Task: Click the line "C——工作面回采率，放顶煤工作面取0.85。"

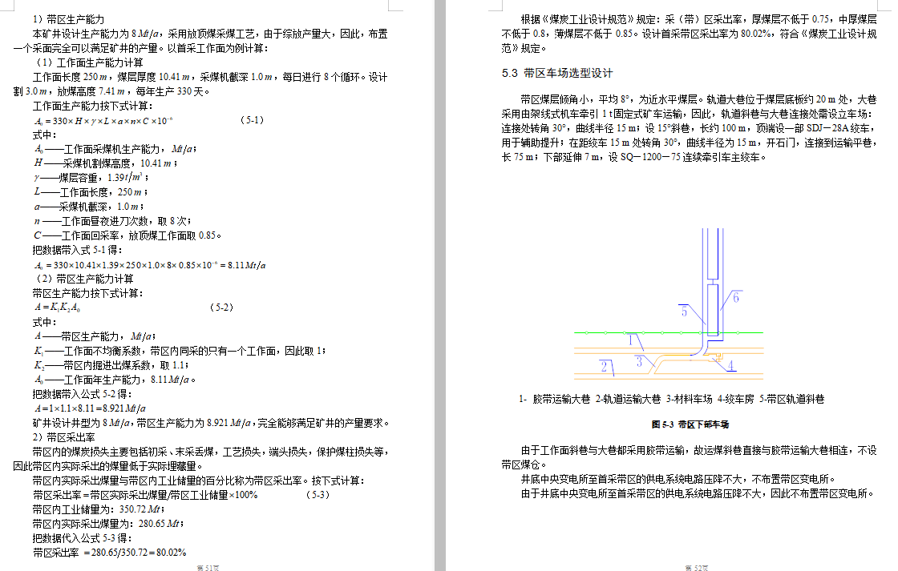Action: pos(127,235)
